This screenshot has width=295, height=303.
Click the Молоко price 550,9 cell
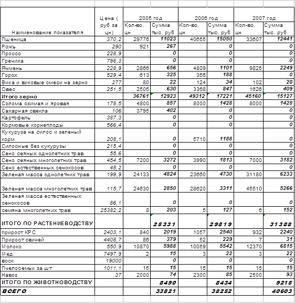(109, 246)
